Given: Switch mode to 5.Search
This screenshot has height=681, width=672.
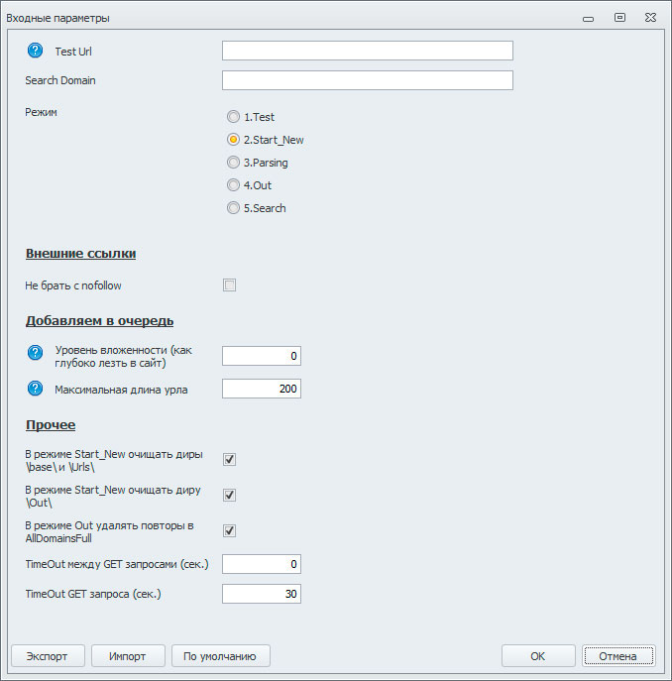Looking at the screenshot, I should coord(234,208).
